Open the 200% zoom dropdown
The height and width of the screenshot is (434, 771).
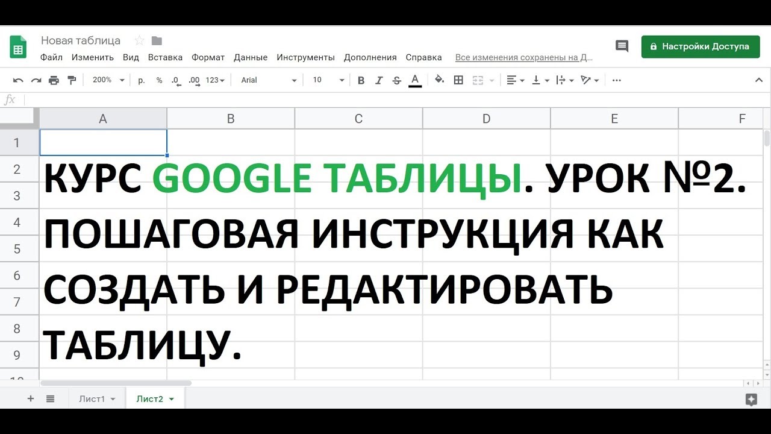point(108,80)
